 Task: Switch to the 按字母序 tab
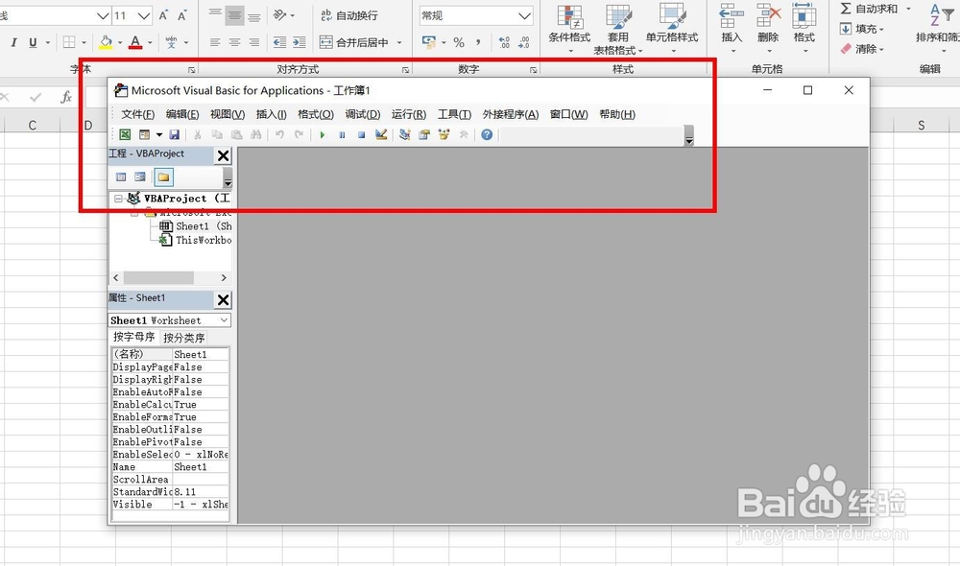point(134,337)
